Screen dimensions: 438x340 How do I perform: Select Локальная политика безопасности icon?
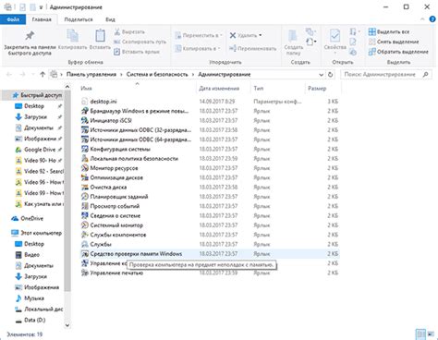(x=85, y=159)
